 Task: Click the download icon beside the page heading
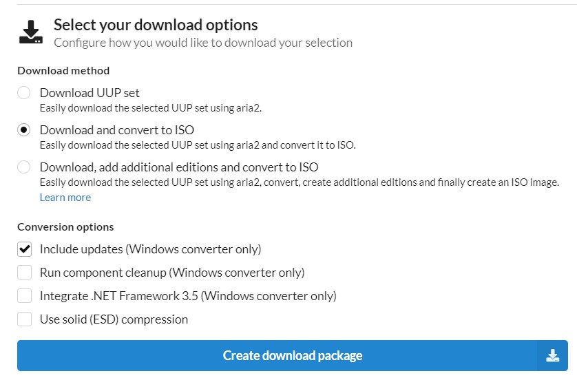coord(31,32)
